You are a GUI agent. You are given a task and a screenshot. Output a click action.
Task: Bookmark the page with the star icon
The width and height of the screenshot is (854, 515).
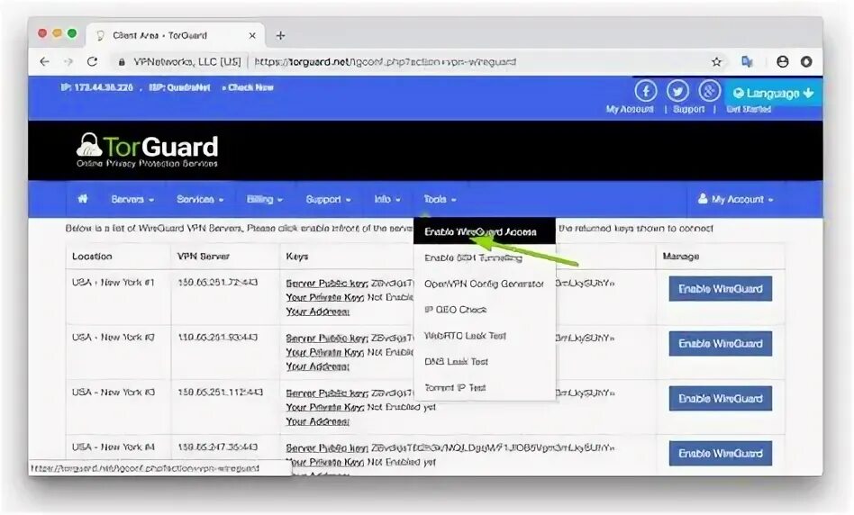click(717, 61)
